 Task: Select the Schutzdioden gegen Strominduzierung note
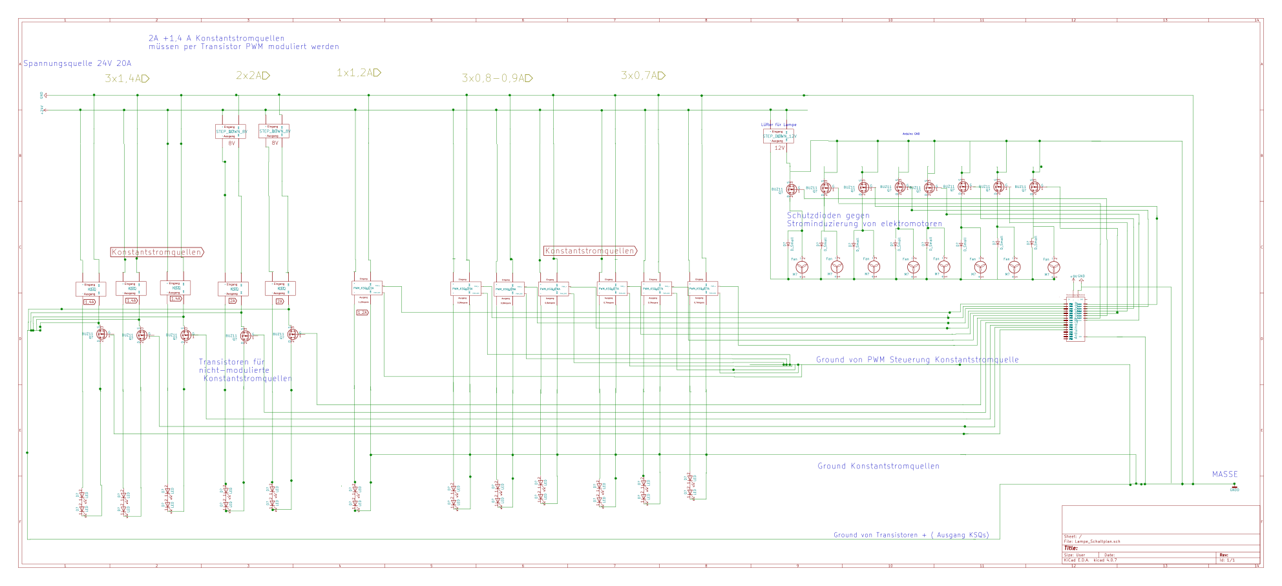[x=864, y=220]
